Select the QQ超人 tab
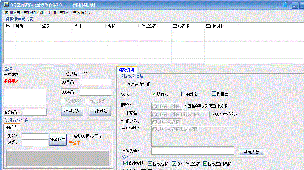 [x=11, y=127]
